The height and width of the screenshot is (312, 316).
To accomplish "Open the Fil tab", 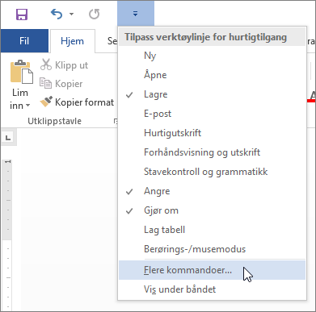I will coord(24,41).
